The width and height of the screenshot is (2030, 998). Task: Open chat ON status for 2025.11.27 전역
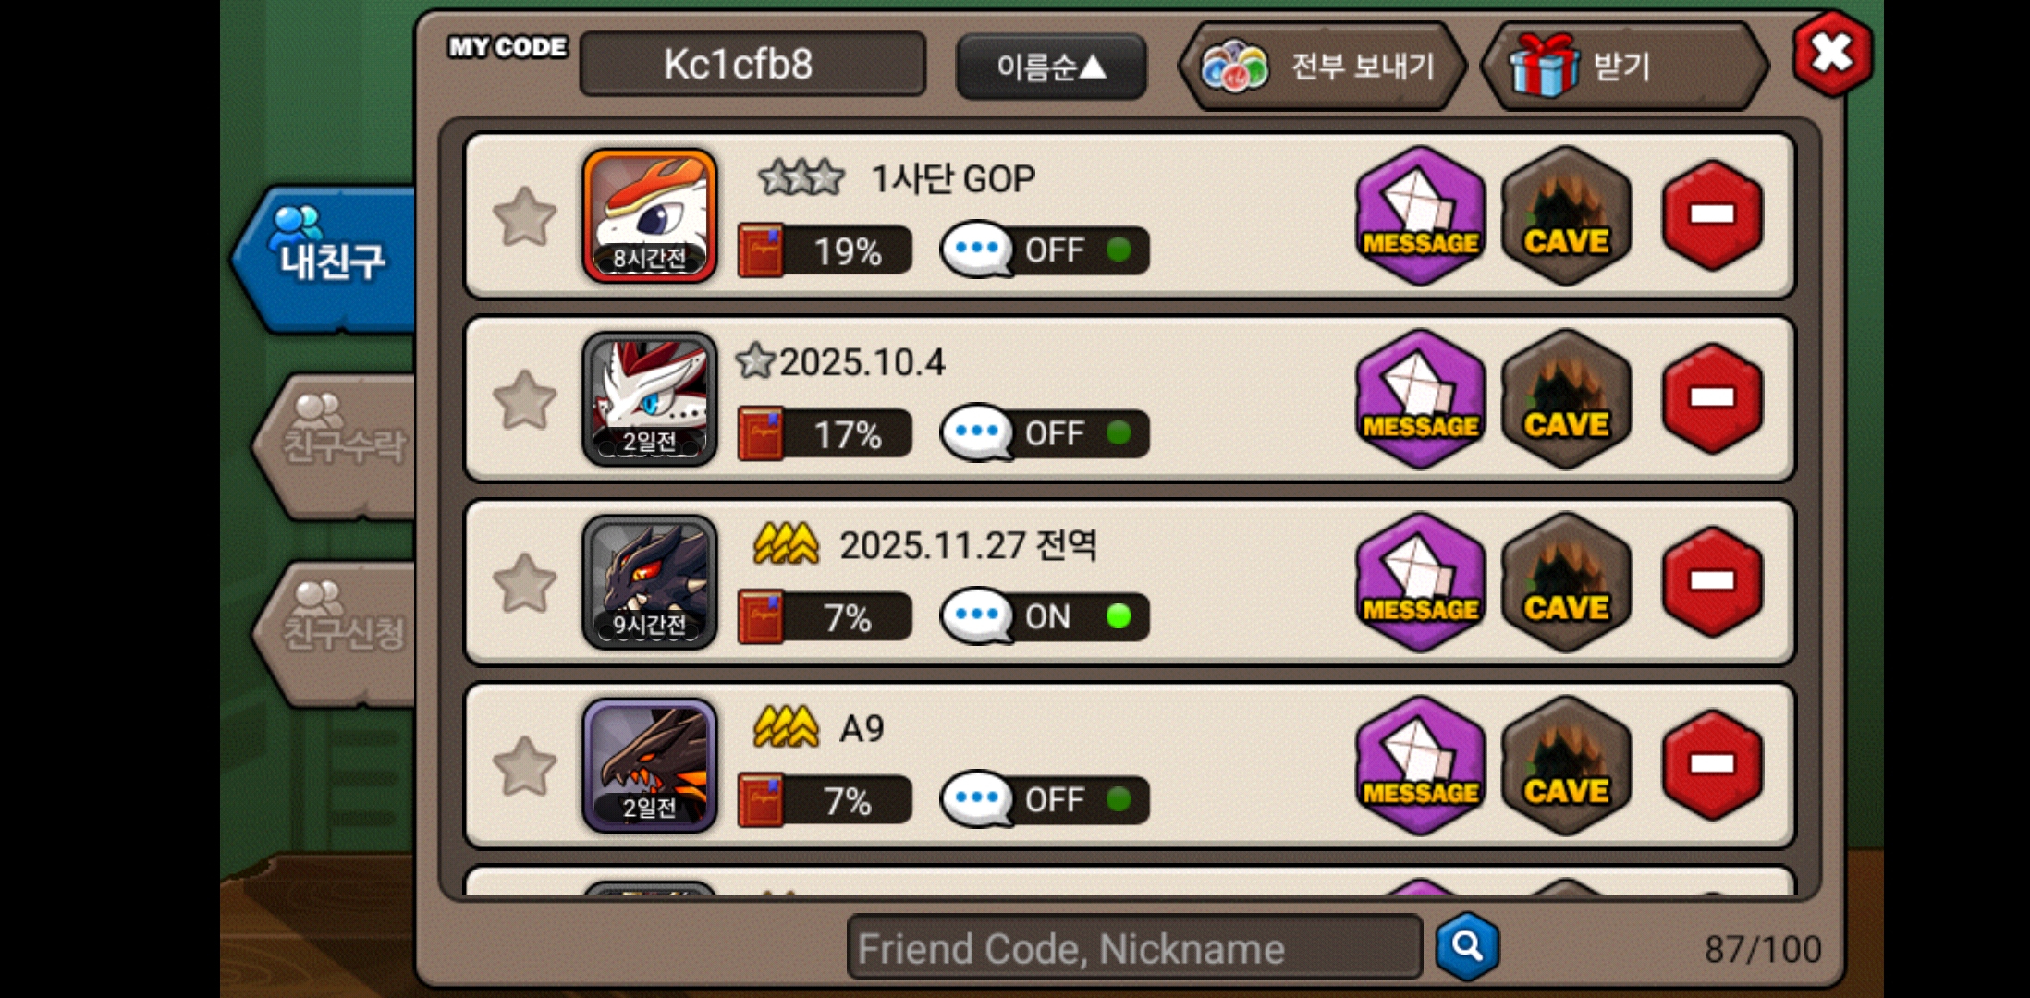click(x=1045, y=616)
